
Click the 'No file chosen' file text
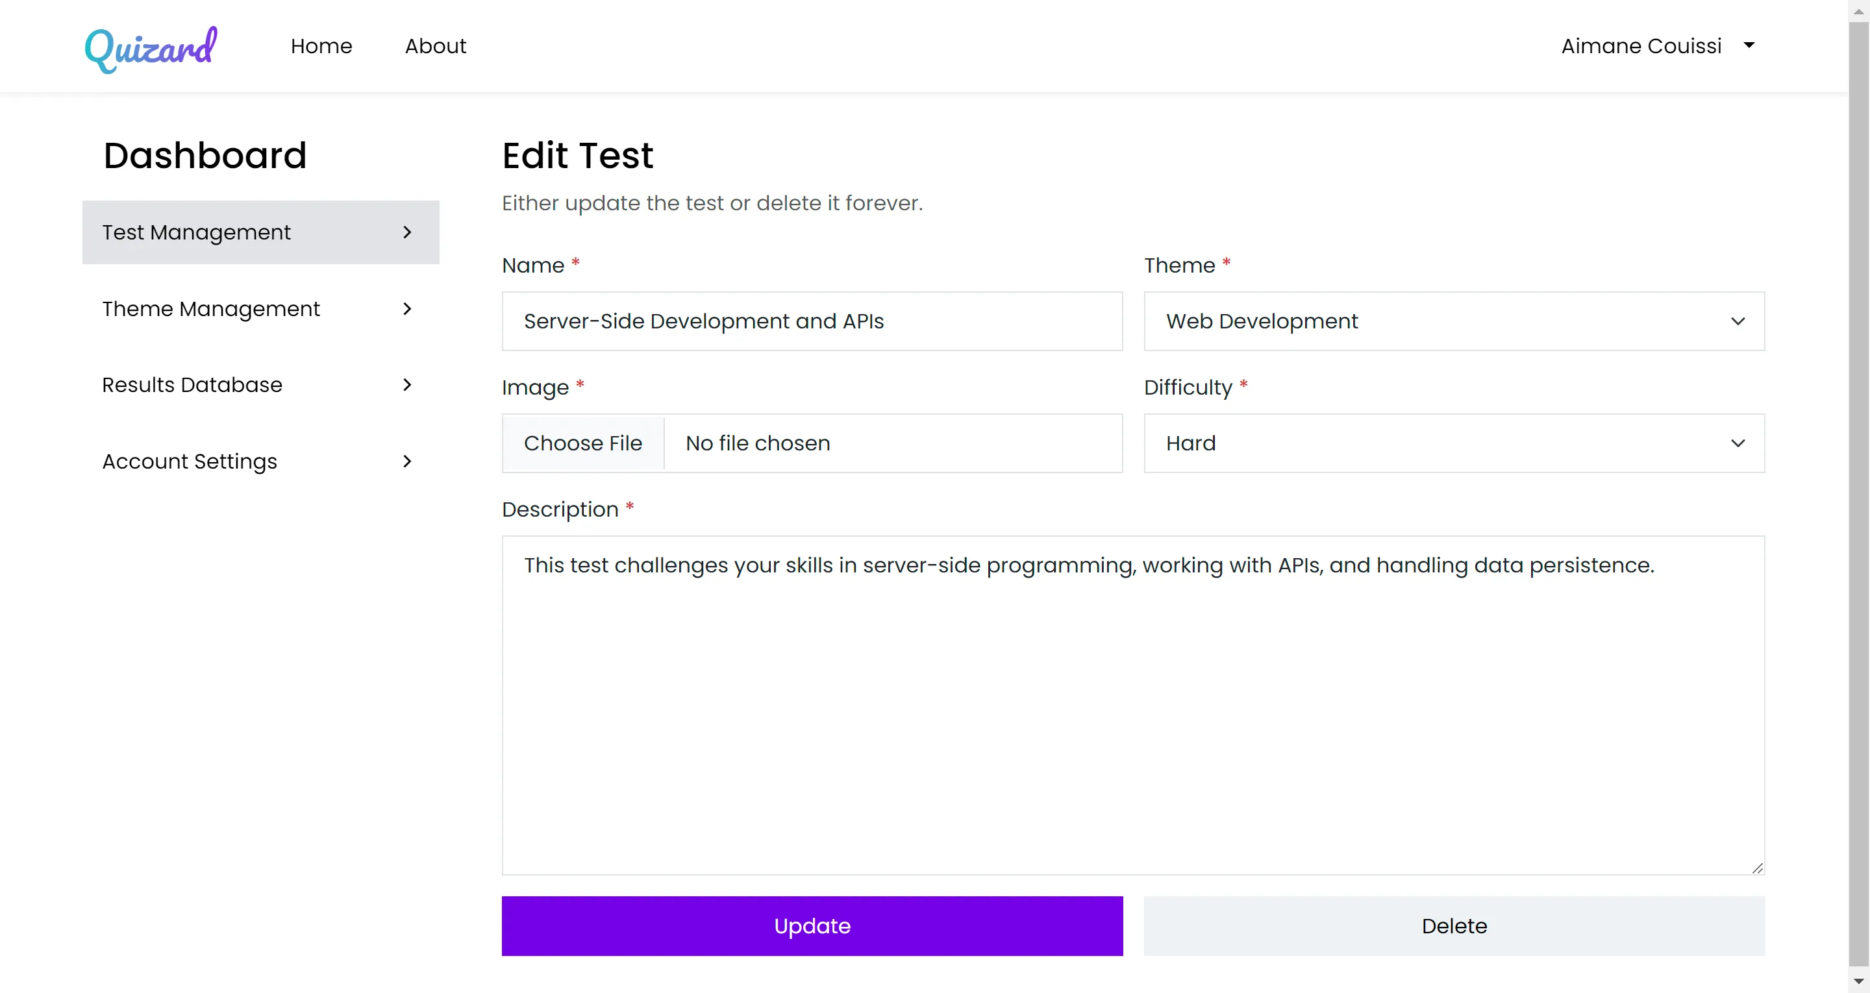tap(758, 443)
